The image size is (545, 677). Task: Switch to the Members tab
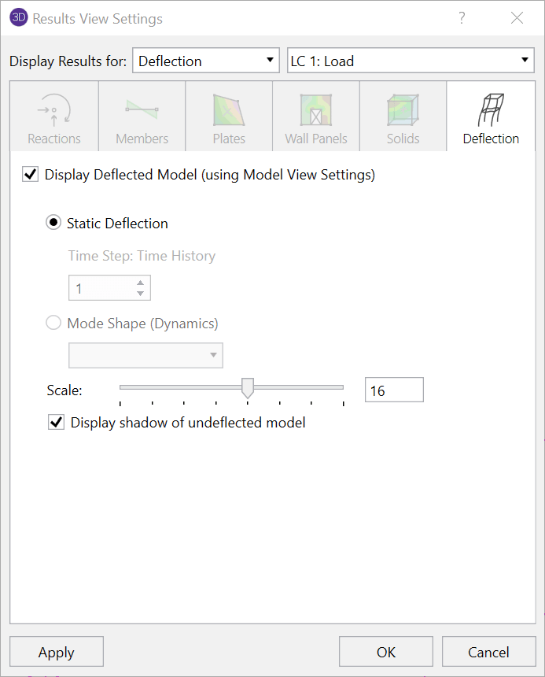[141, 116]
